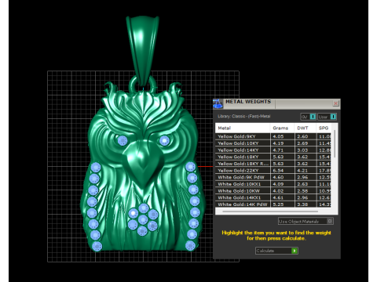Select the Yellow Gold:18KY row
377x282 pixels.
[273, 157]
